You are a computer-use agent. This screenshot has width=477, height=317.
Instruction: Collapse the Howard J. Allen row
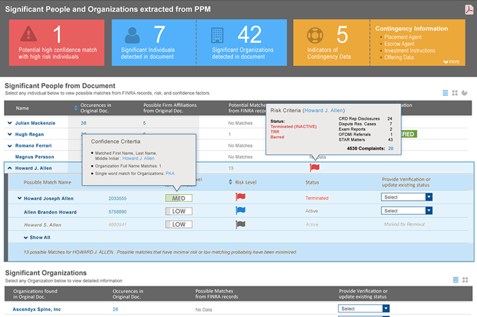[x=10, y=167]
